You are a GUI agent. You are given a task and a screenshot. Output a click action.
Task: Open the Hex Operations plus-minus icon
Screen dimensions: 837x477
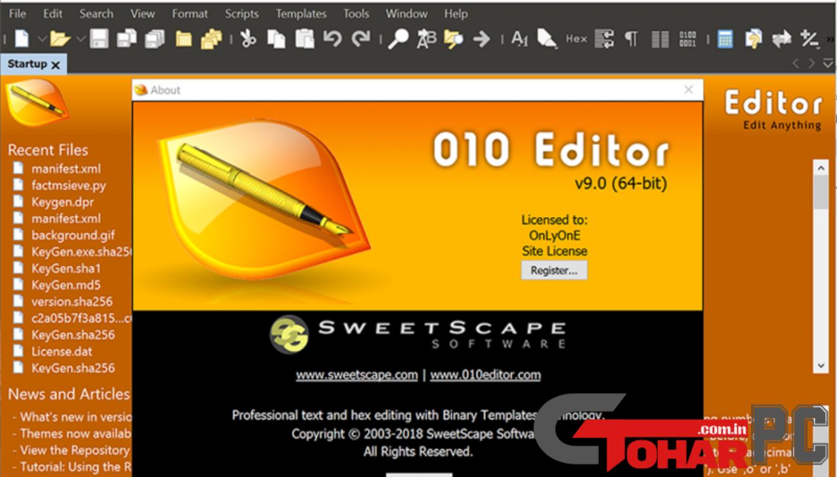pos(810,39)
